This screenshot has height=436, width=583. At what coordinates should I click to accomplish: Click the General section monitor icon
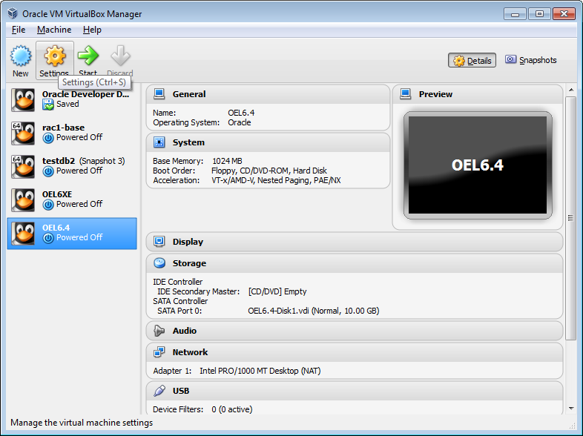click(159, 94)
